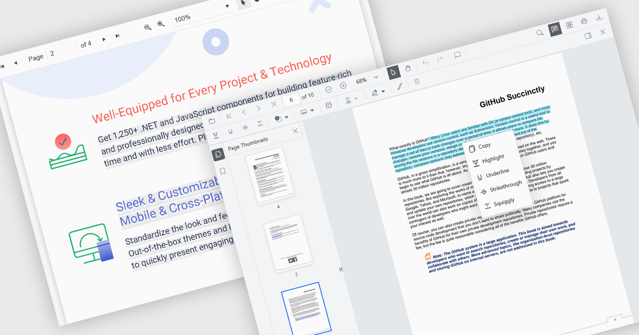639x335 pixels.
Task: Toggle the pointer selection tool
Action: 393,72
